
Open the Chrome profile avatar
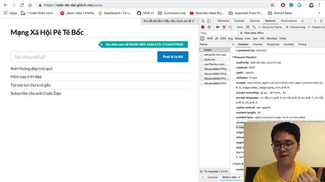tap(311, 5)
